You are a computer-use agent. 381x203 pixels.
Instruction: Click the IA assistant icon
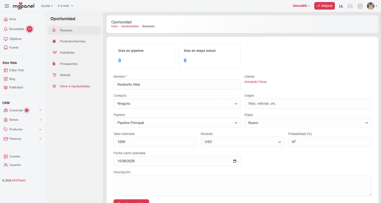(x=341, y=6)
